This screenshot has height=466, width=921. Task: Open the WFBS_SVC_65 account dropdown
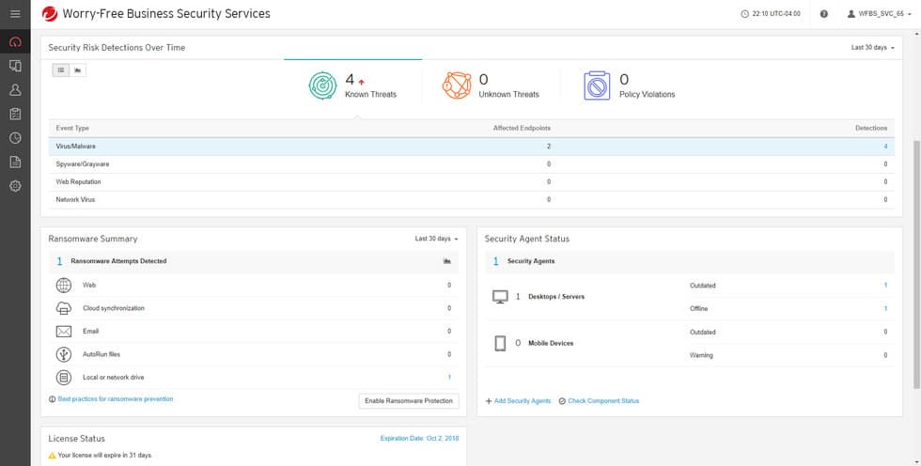pyautogui.click(x=880, y=13)
